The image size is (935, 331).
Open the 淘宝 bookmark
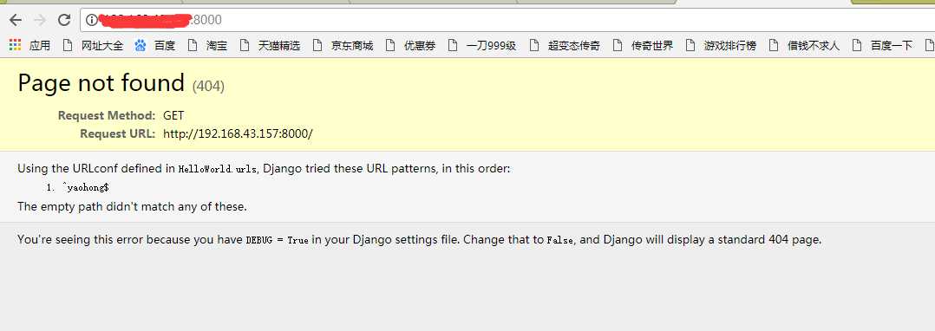pyautogui.click(x=207, y=45)
